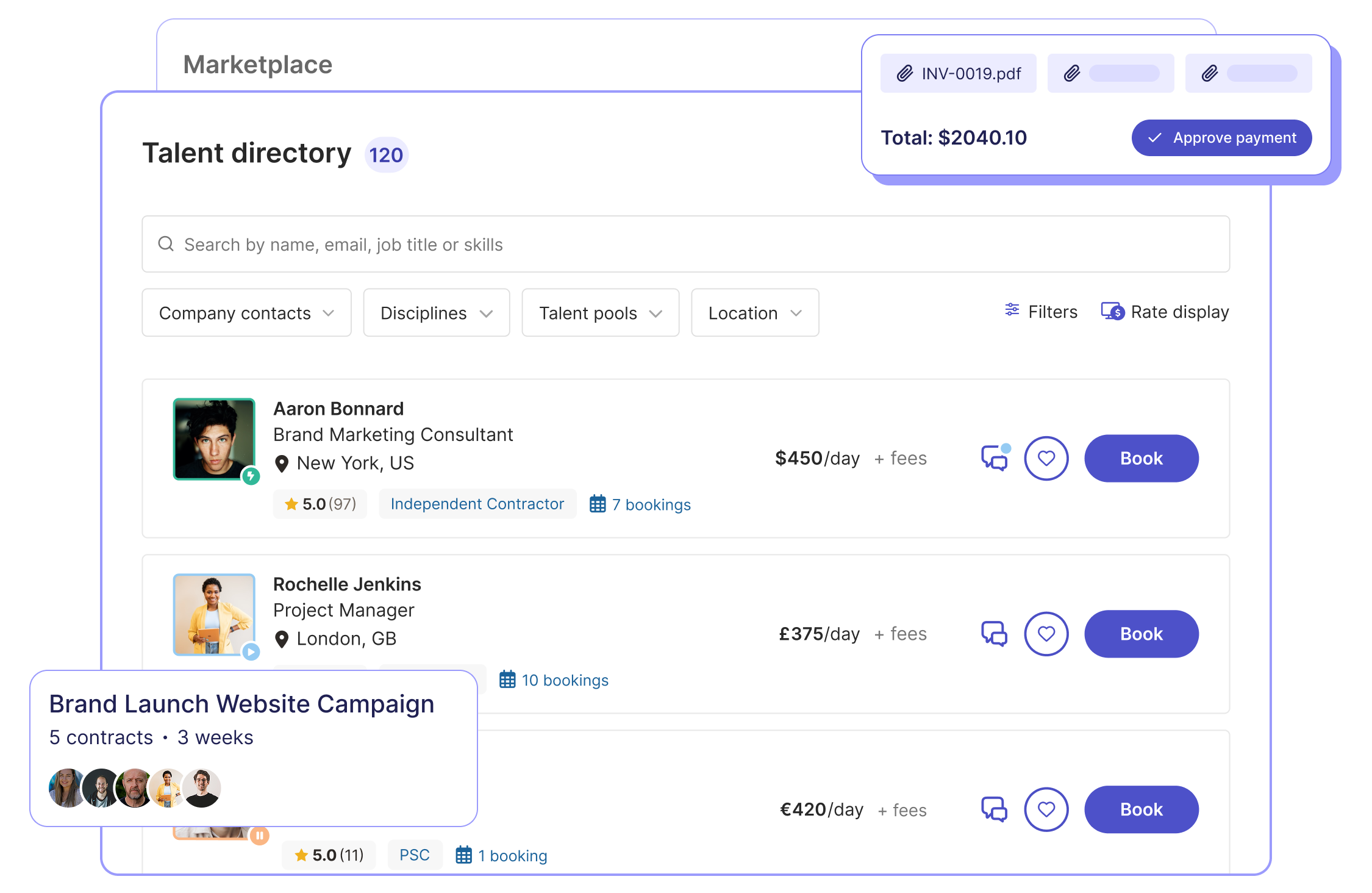This screenshot has height=893, width=1372.
Task: Open chat for the €420/day talent
Action: (994, 809)
